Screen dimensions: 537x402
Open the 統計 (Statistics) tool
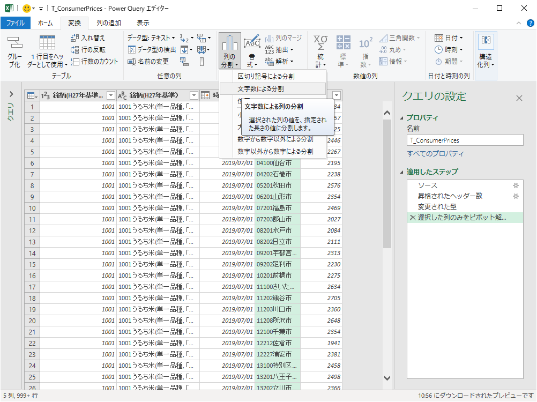pos(320,51)
